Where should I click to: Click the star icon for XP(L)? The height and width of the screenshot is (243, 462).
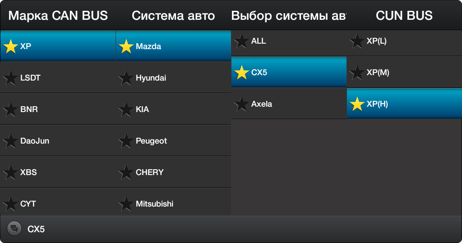click(357, 41)
